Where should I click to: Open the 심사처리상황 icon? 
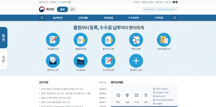108,61
